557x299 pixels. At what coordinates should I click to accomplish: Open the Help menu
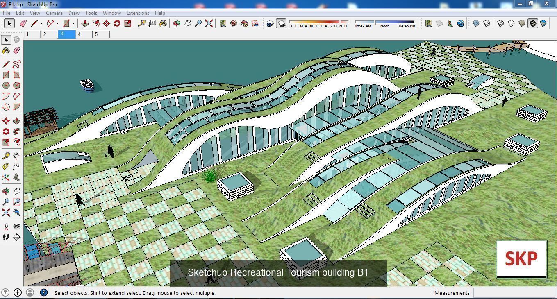coord(160,13)
